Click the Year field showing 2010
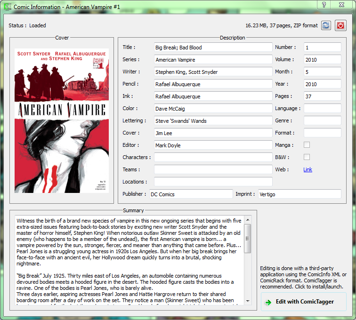 [x=323, y=84]
